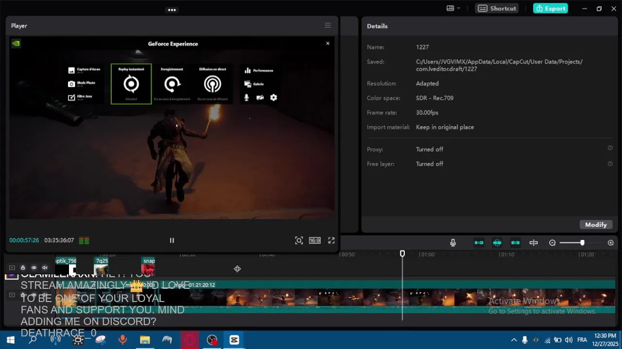
Task: Hide the overlay track with the eye icon
Action: [x=34, y=268]
